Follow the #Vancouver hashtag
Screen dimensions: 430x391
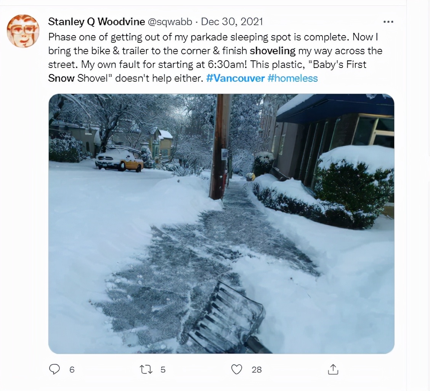click(235, 78)
